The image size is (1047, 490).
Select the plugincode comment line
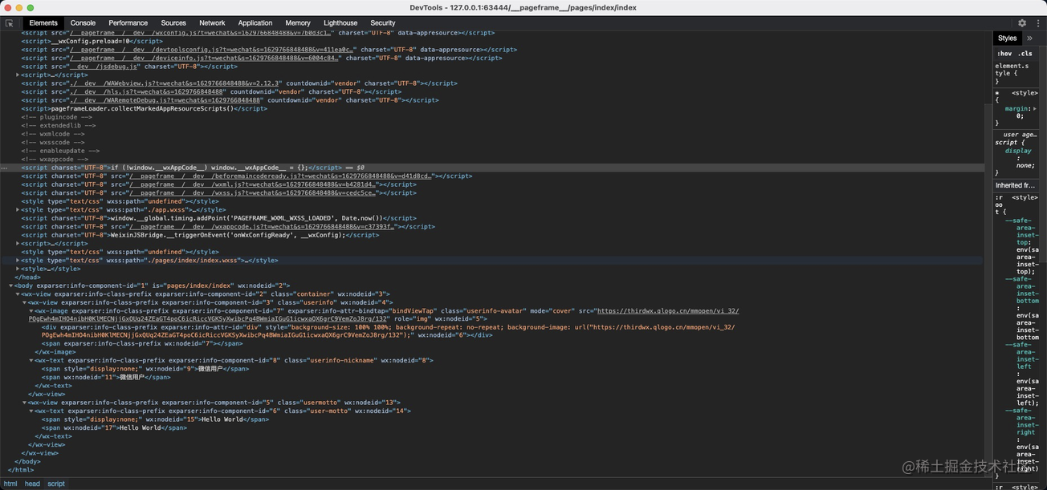(x=58, y=117)
